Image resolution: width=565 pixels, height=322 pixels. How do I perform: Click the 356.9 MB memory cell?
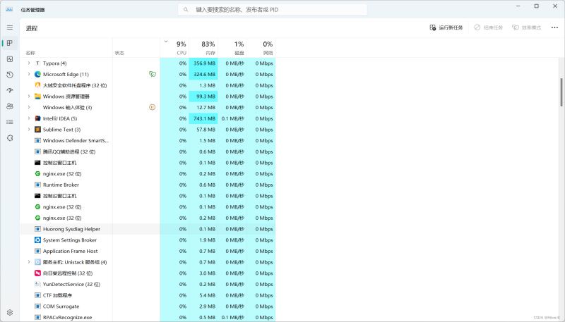click(x=203, y=63)
